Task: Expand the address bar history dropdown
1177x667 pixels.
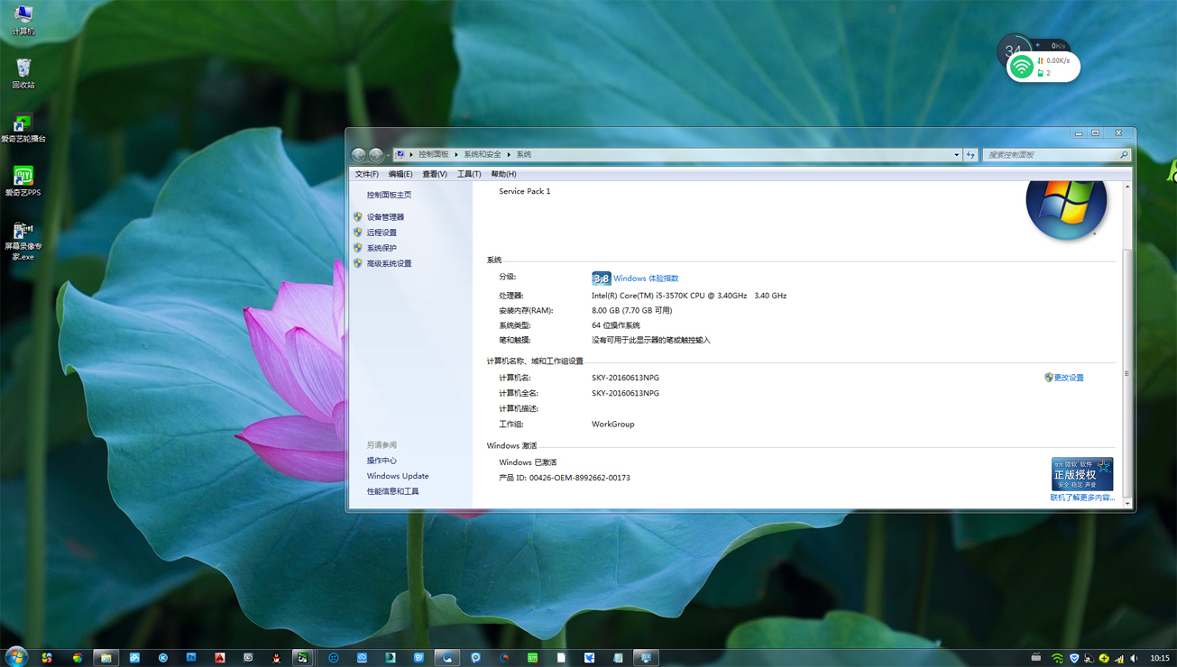Action: click(956, 155)
